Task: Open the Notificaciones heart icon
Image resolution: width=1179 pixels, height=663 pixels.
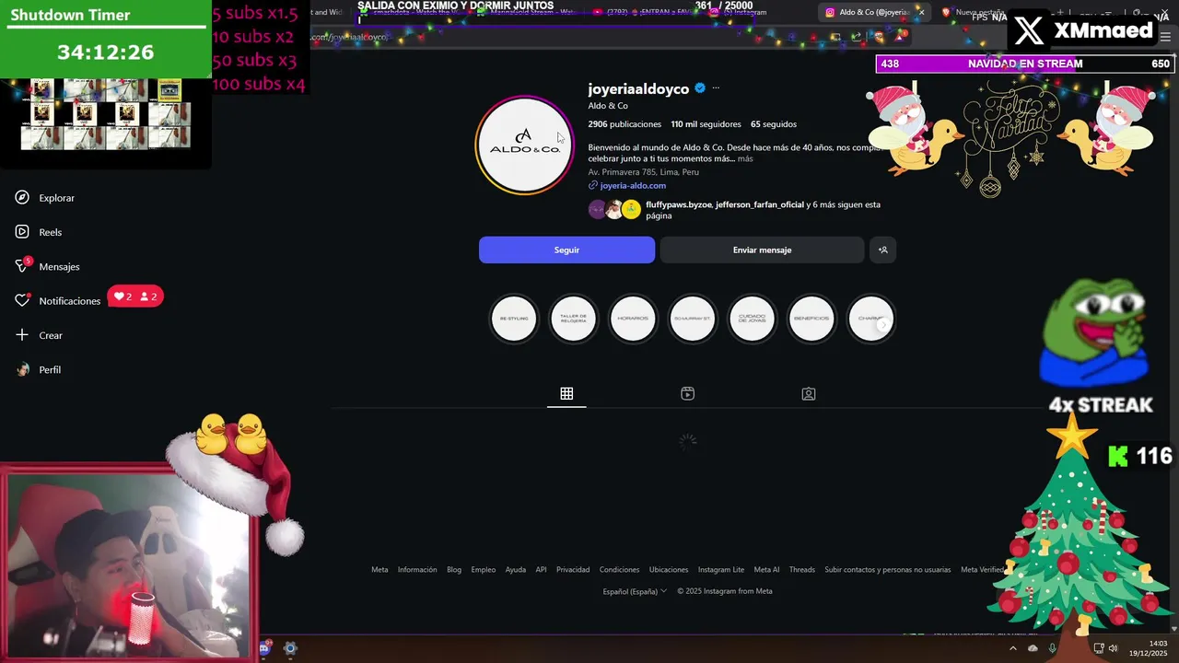Action: coord(22,300)
